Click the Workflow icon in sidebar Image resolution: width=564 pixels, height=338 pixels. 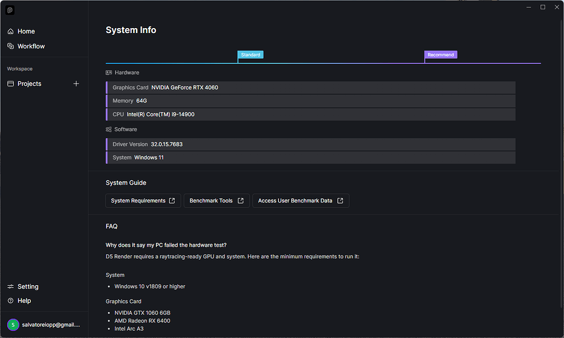pyautogui.click(x=10, y=46)
